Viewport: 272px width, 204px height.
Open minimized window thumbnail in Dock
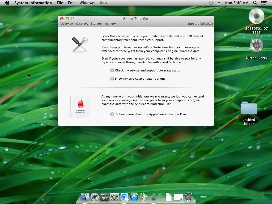[x=178, y=197]
